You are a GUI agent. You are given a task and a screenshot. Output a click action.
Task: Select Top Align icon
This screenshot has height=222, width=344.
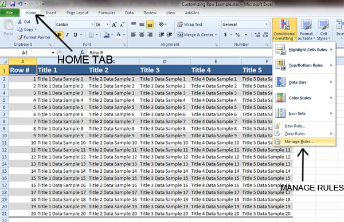(134, 24)
